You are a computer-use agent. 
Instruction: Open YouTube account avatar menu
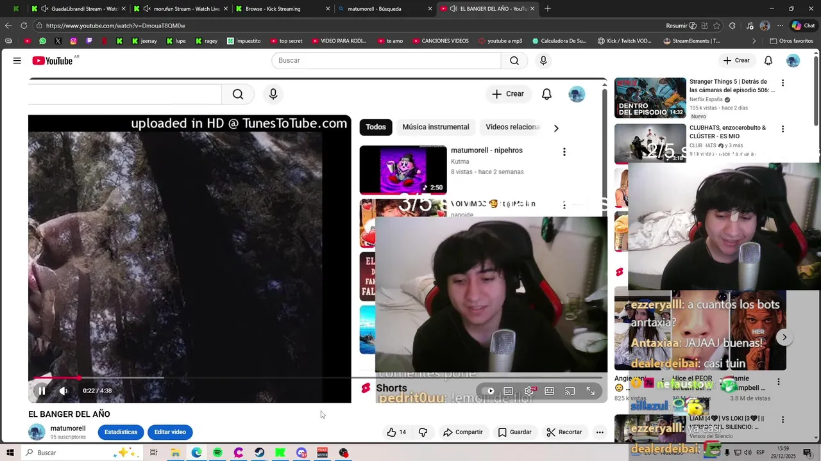click(793, 60)
